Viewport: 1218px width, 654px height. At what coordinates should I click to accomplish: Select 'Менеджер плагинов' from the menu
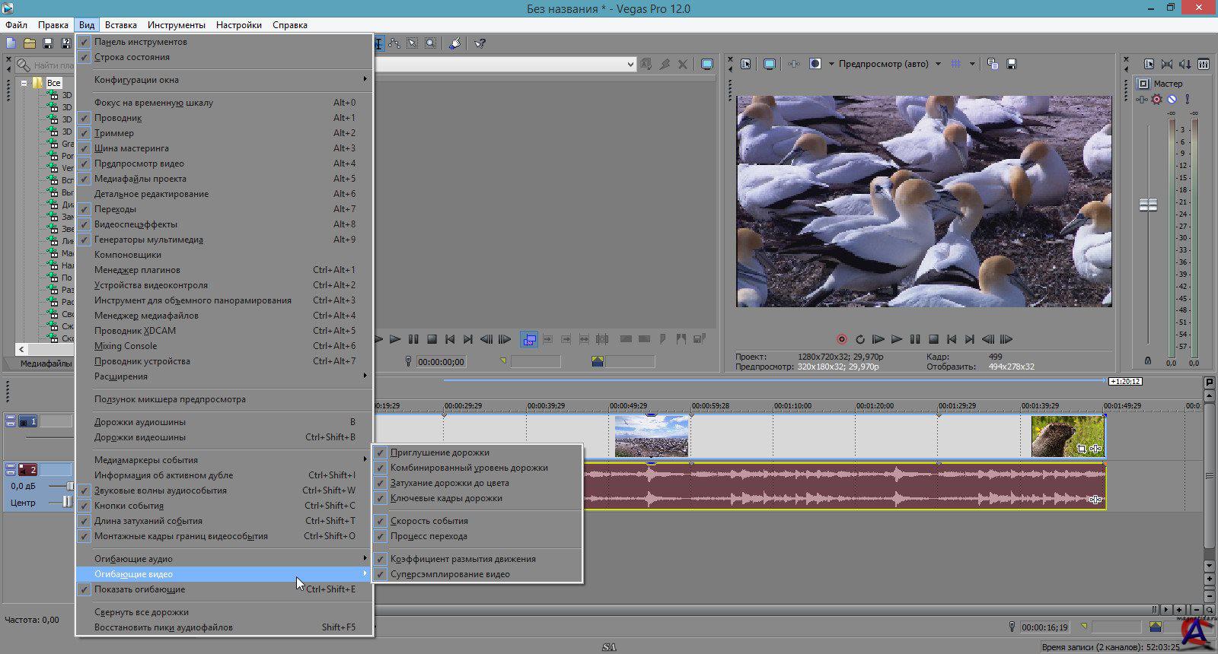(x=137, y=270)
